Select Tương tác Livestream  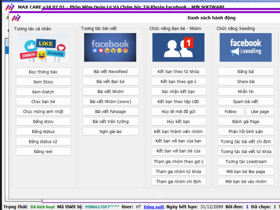pyautogui.click(x=246, y=161)
